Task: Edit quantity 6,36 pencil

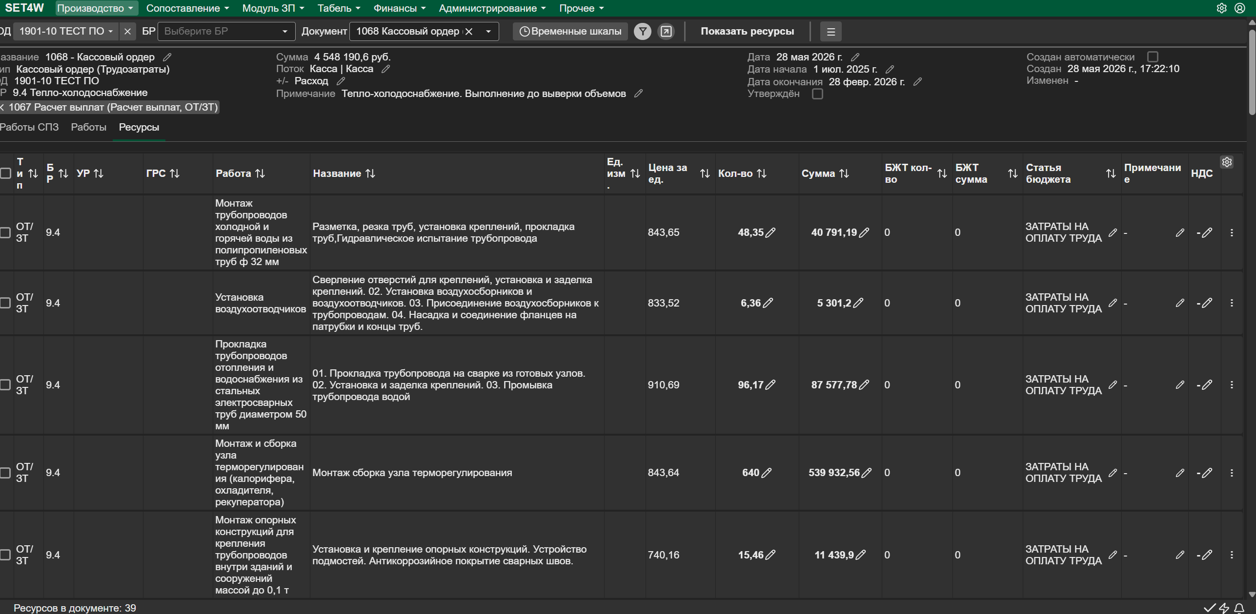Action: (768, 303)
